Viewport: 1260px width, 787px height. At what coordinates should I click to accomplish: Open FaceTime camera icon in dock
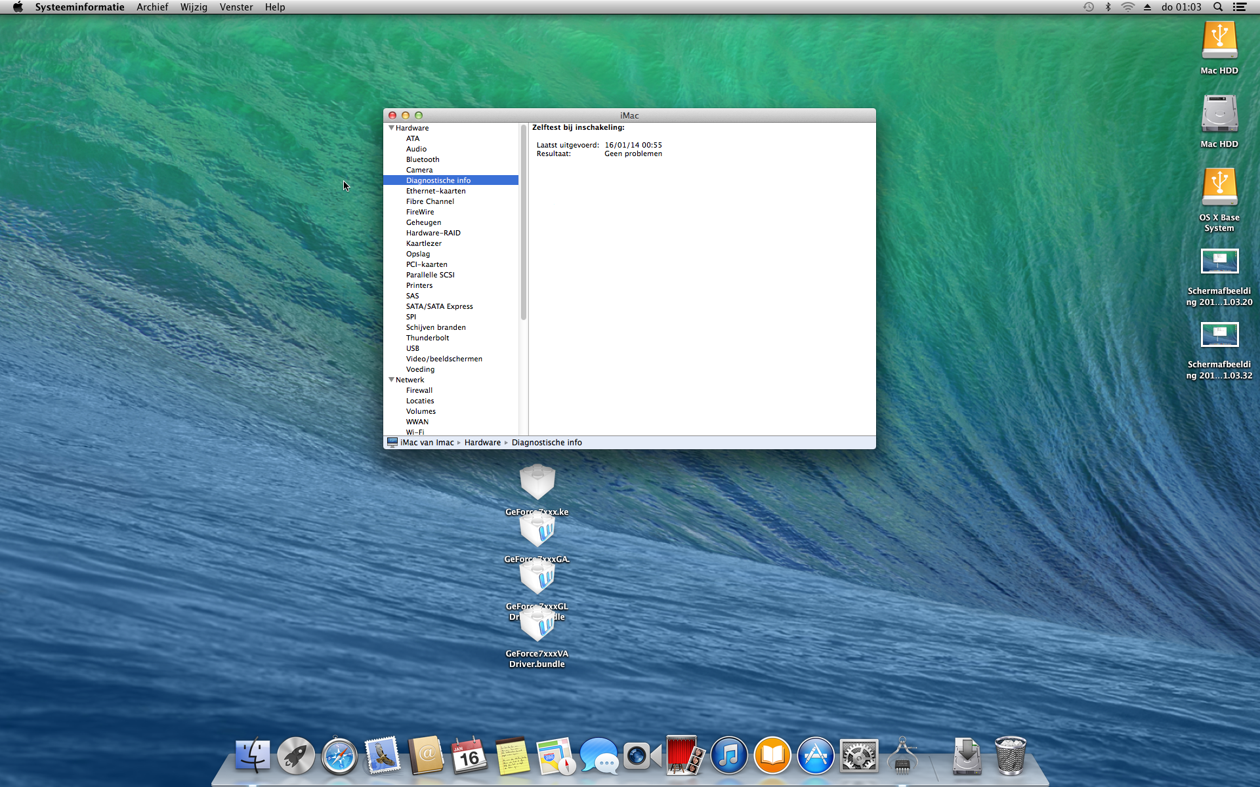[x=642, y=756]
